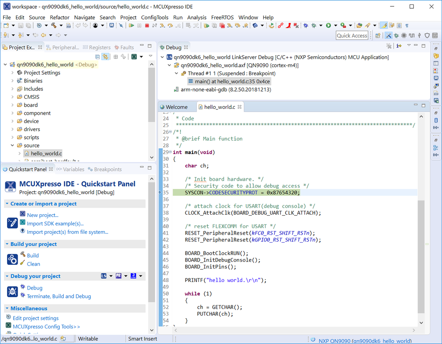
Task: Select main() stack frame in Debug view
Action: pyautogui.click(x=232, y=81)
